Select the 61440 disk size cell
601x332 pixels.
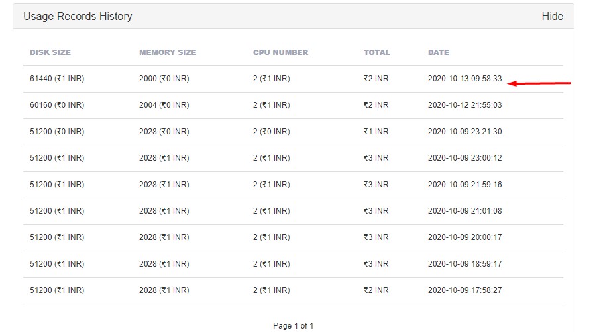click(x=57, y=79)
